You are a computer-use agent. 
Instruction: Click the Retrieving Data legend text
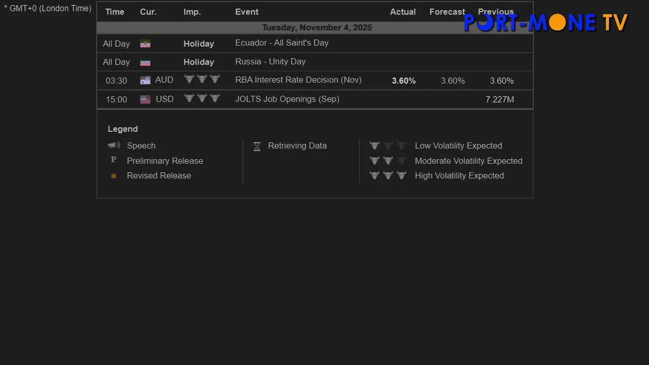click(x=297, y=146)
